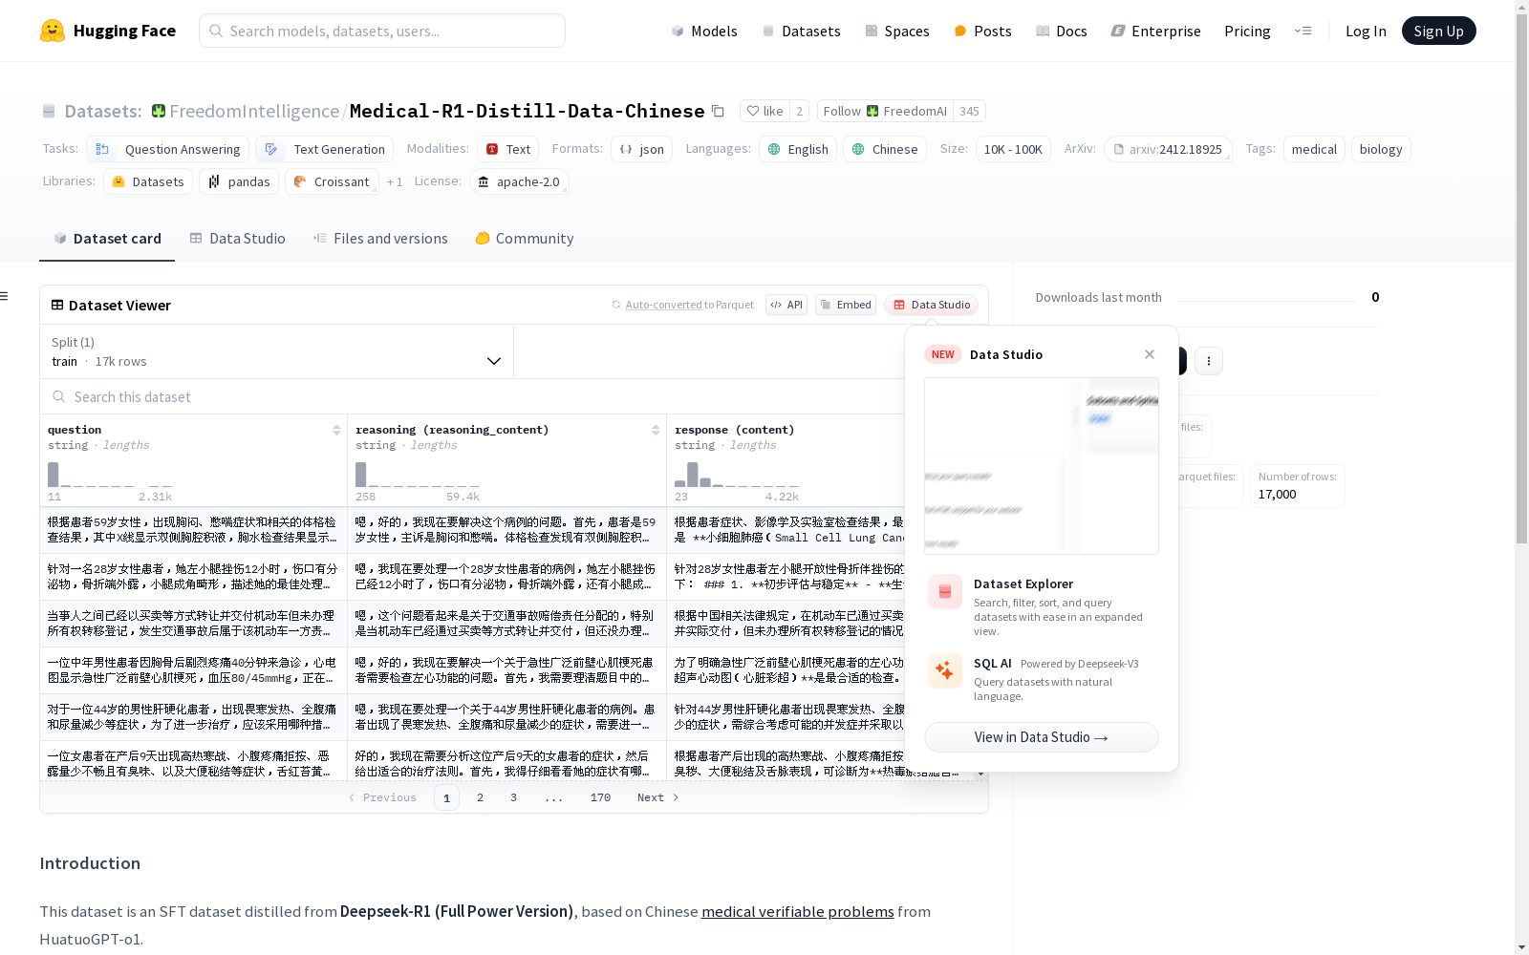
Task: Click the Log In link
Action: click(x=1366, y=31)
